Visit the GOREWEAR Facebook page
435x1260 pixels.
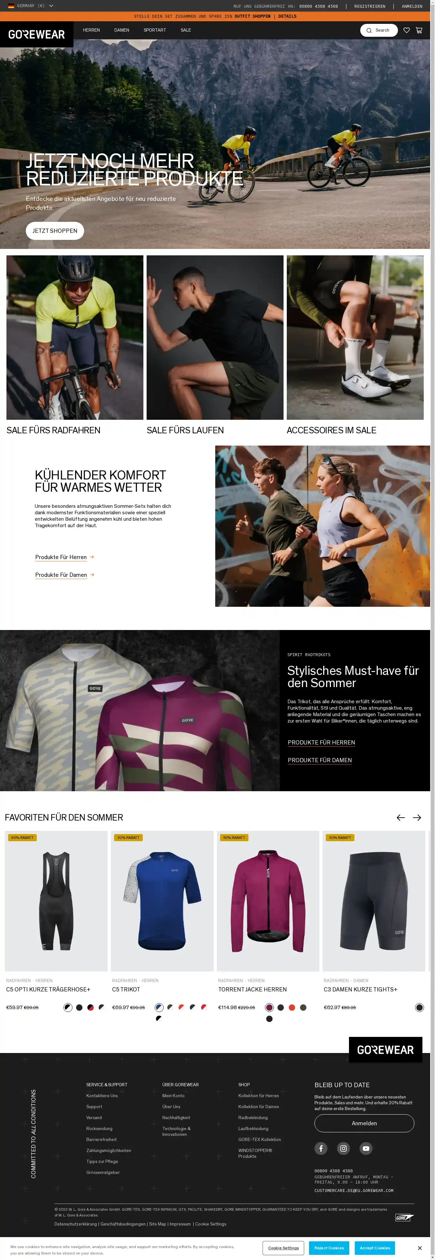321,1148
